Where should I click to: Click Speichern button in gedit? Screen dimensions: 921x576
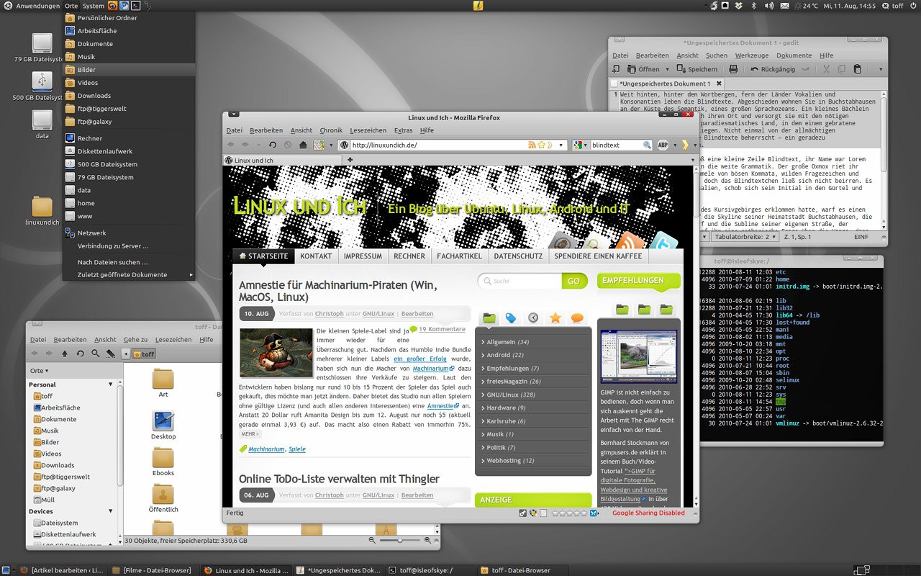(697, 69)
